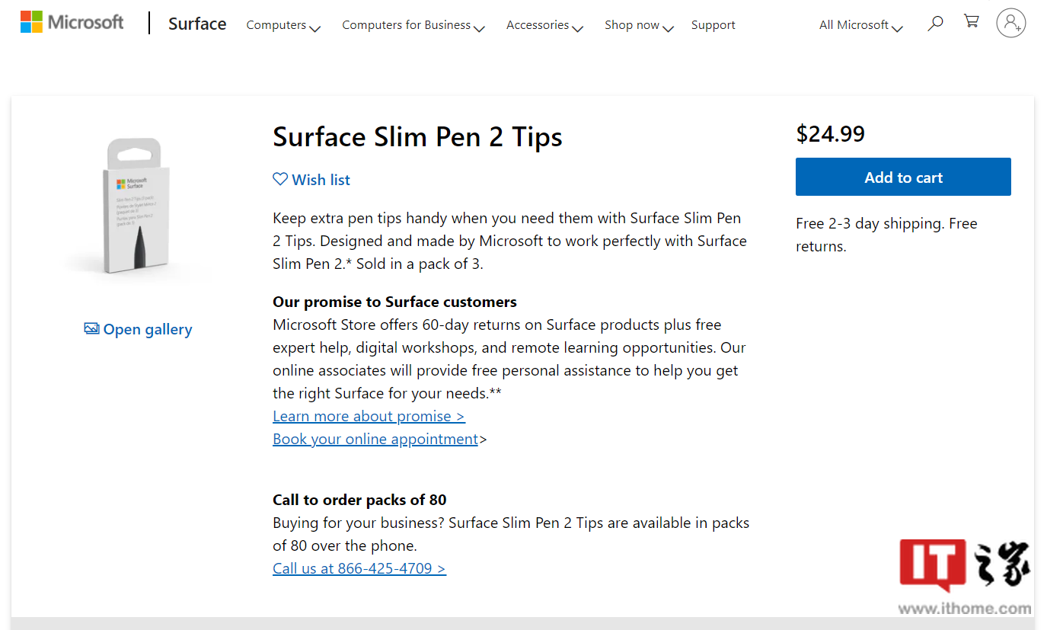Screen dimensions: 1047x630
Task: Expand the Computers dropdown menu
Action: tap(283, 26)
